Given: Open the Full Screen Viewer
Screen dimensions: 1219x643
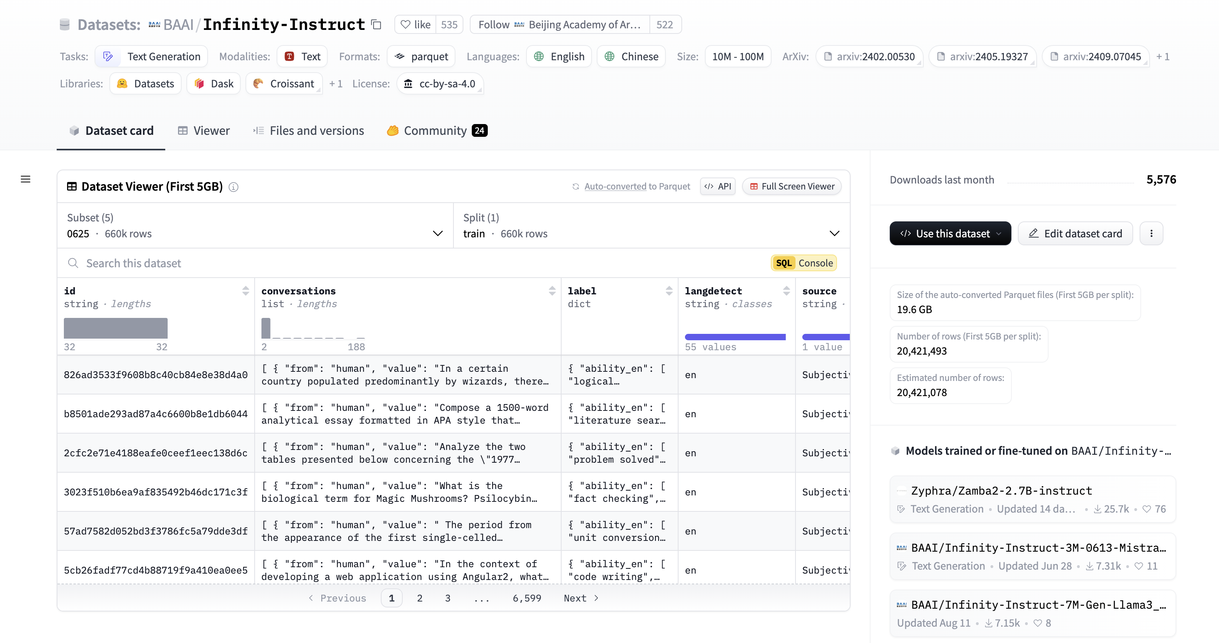Looking at the screenshot, I should tap(792, 186).
